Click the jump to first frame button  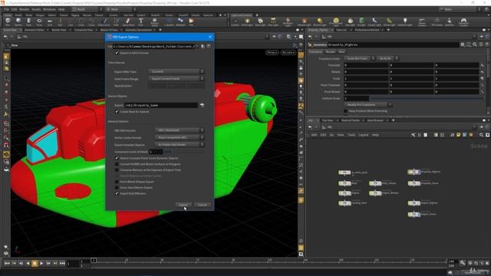click(7, 264)
